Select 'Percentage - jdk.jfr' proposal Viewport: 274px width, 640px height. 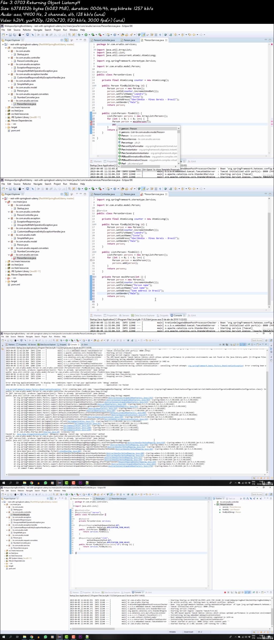[147, 143]
